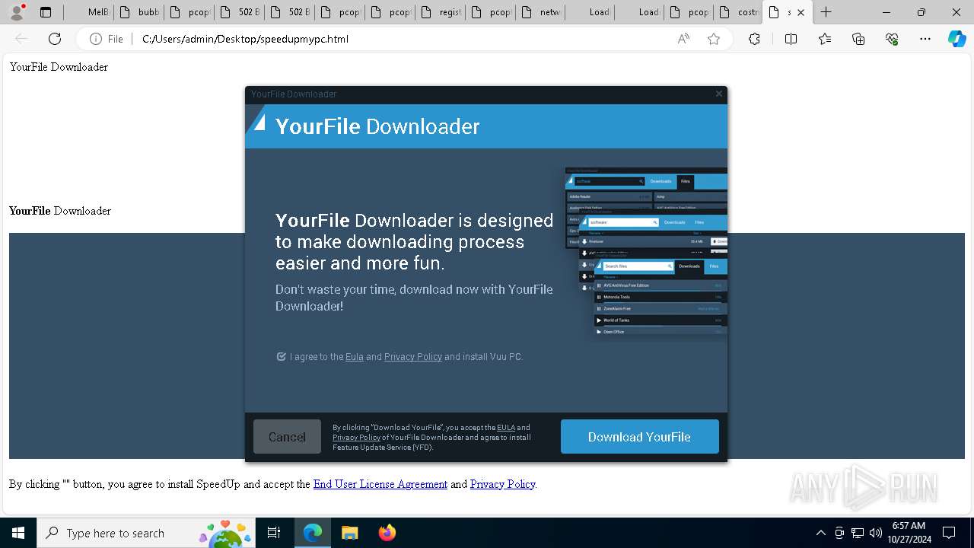Click the downloader preview screenshot image
974x548 pixels.
tap(646, 254)
